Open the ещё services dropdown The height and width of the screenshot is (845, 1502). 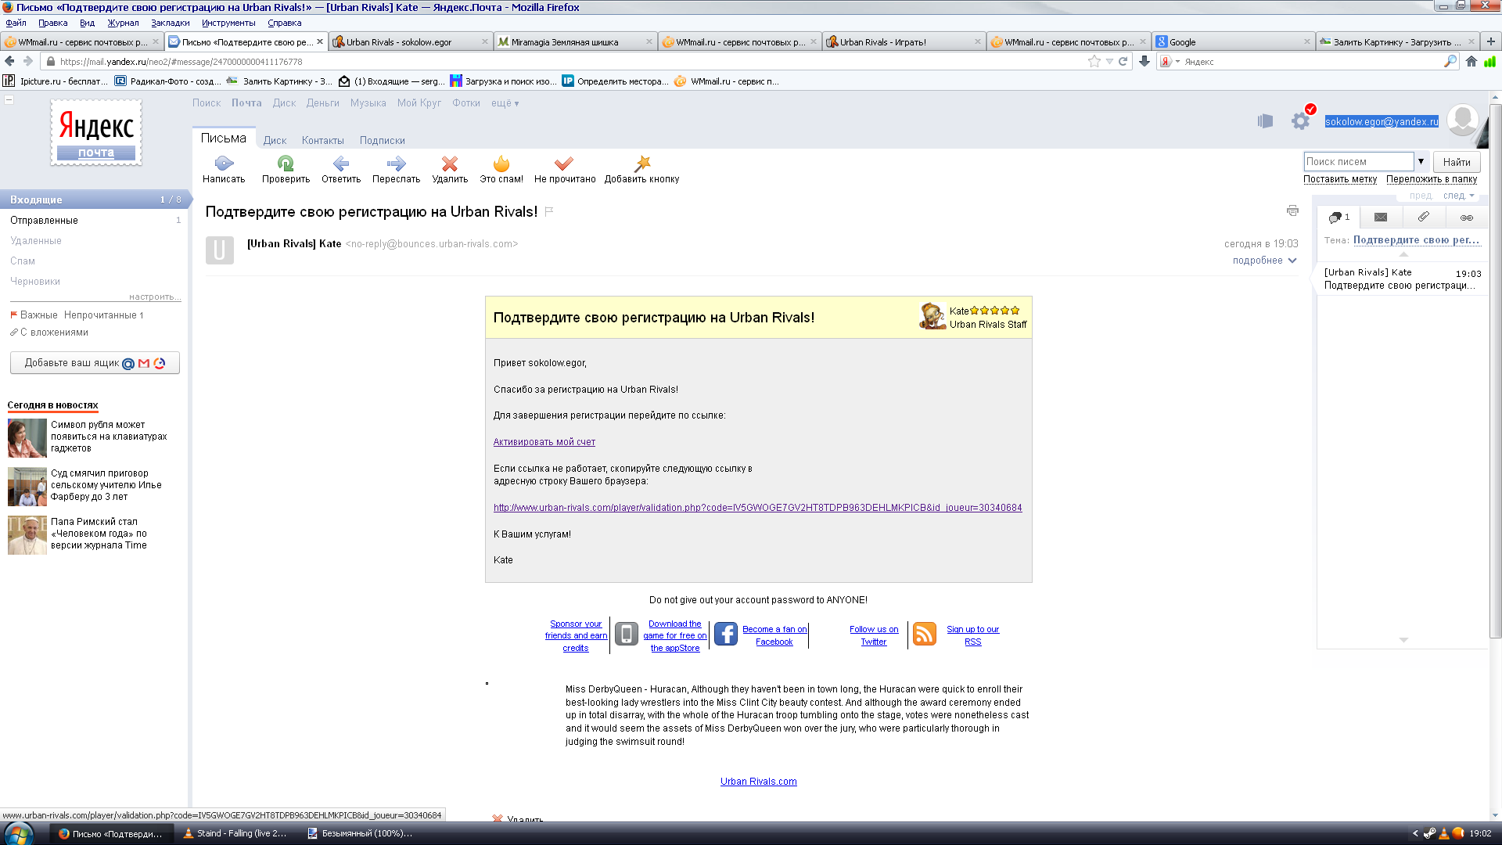click(x=505, y=103)
